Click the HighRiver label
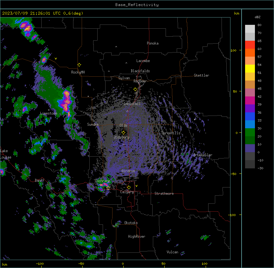The width and height of the screenshot is (274, 268). coord(137,236)
